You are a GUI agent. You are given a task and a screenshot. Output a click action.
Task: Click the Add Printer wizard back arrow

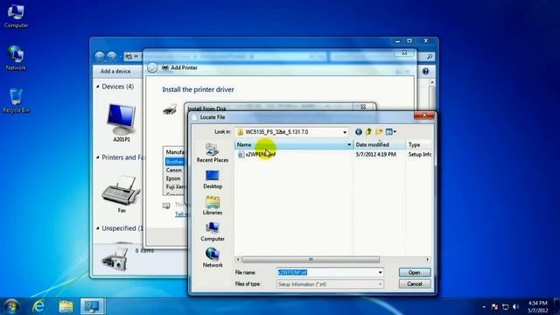point(152,67)
